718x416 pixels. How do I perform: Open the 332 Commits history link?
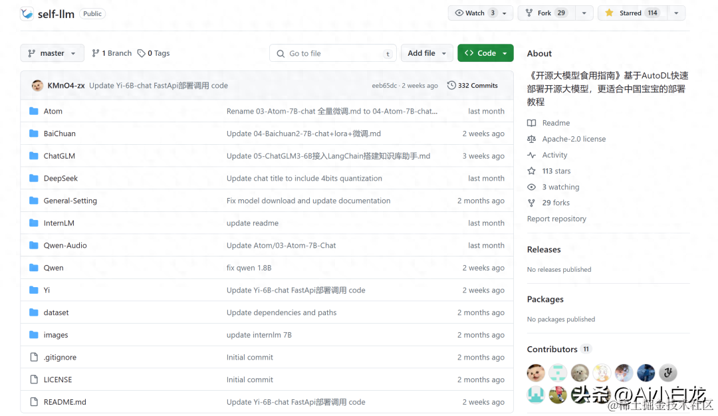pyautogui.click(x=473, y=86)
